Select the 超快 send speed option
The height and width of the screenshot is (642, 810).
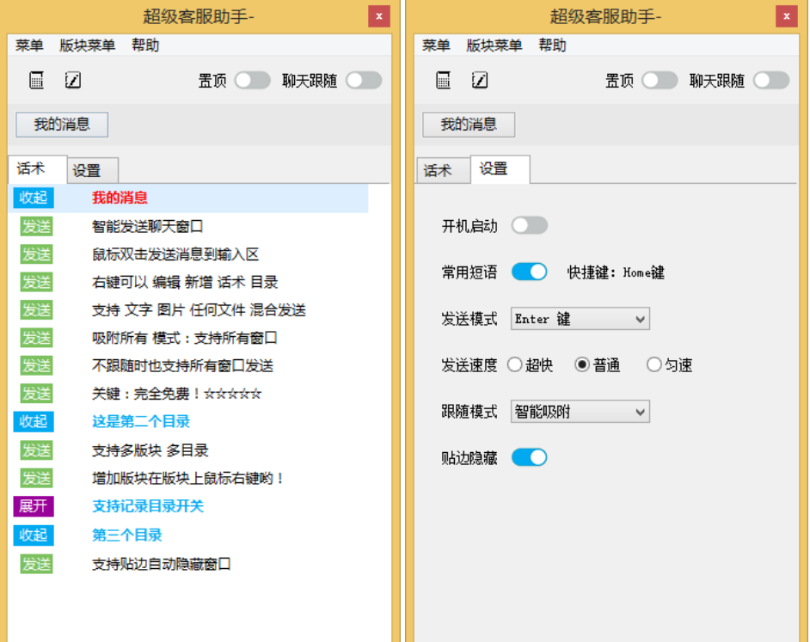(x=515, y=365)
